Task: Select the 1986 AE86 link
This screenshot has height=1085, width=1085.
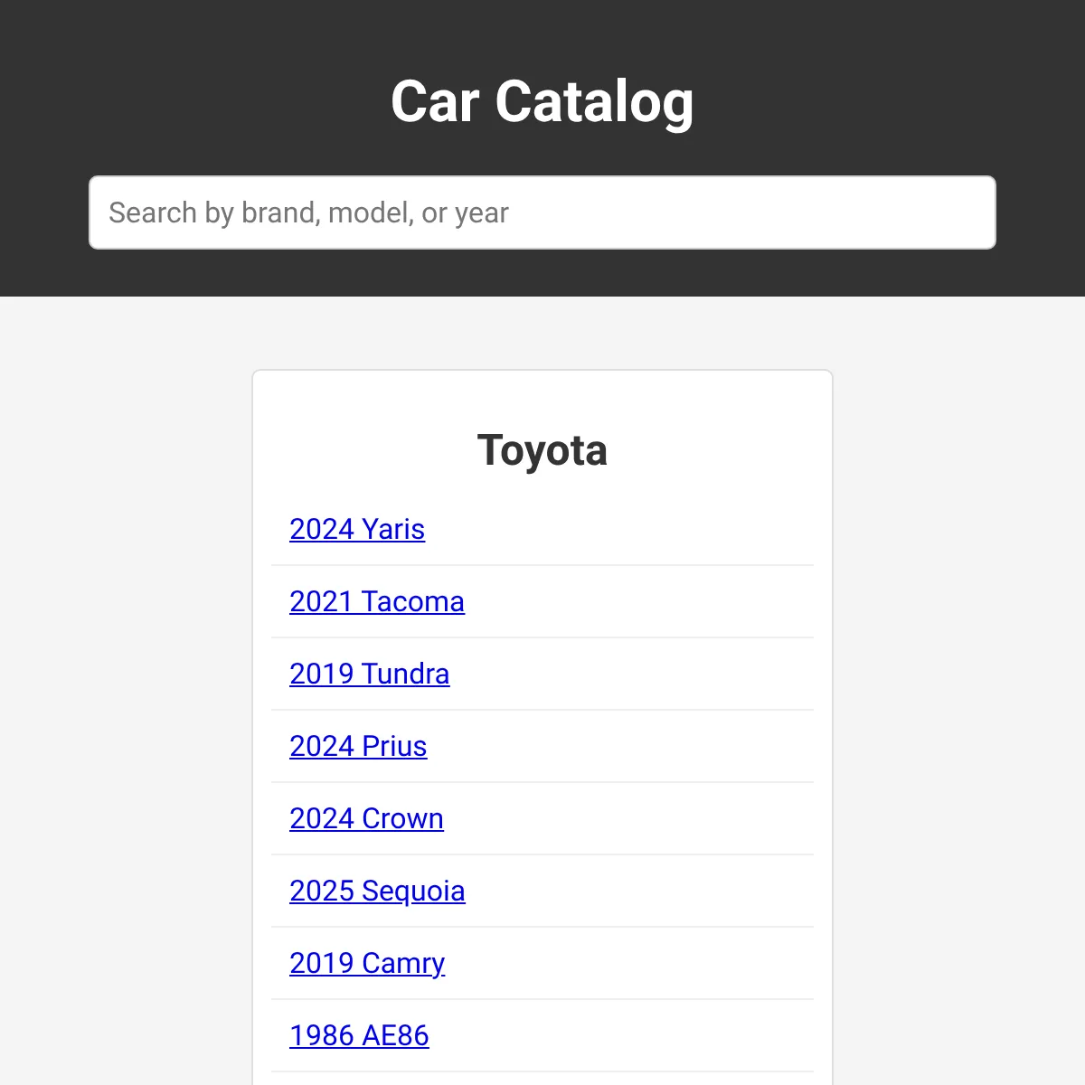Action: (x=359, y=1035)
